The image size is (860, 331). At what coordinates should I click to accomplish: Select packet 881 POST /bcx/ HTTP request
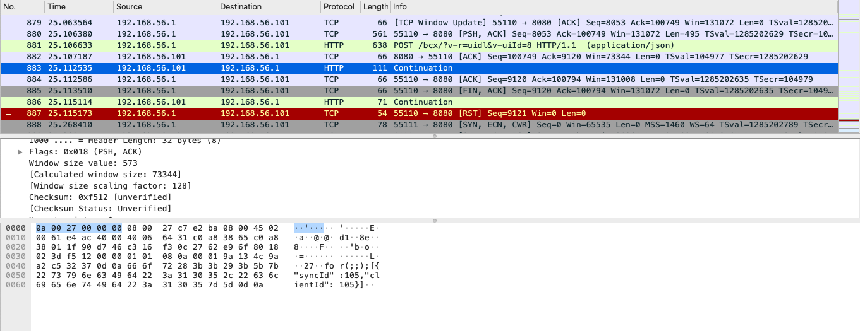click(419, 45)
